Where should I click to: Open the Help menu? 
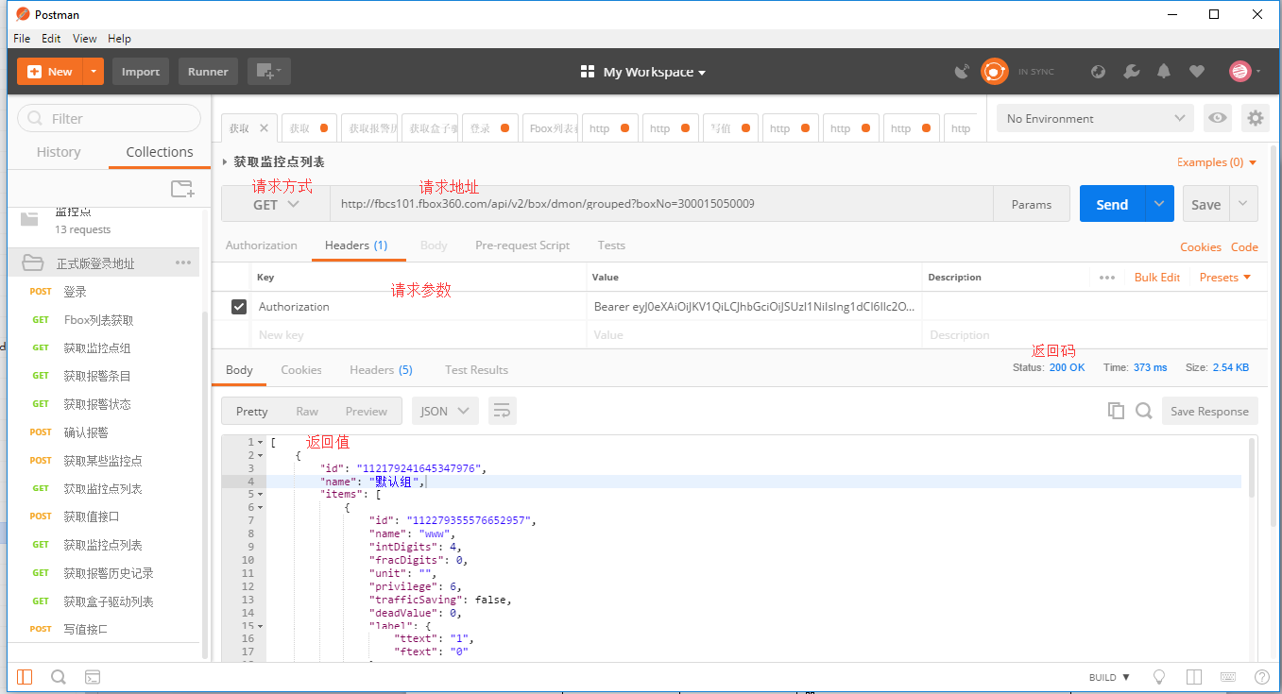coord(119,39)
